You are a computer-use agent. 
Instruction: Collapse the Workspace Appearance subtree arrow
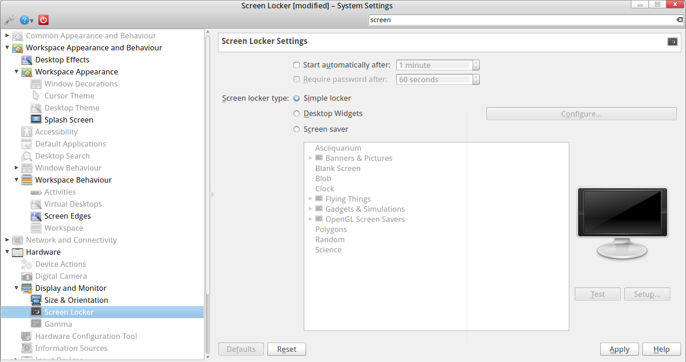point(16,72)
